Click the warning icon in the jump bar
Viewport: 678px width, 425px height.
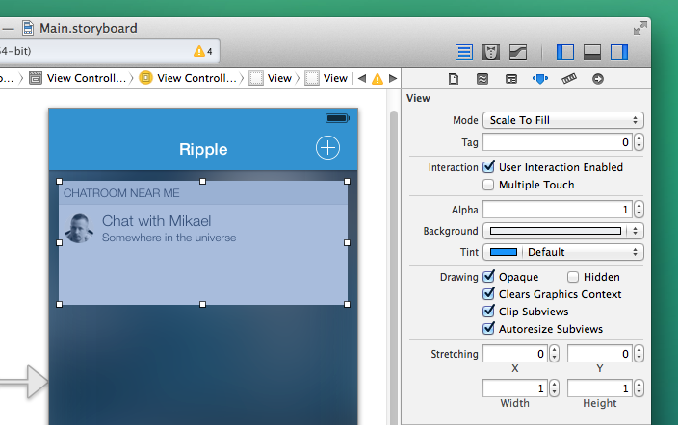tap(378, 79)
